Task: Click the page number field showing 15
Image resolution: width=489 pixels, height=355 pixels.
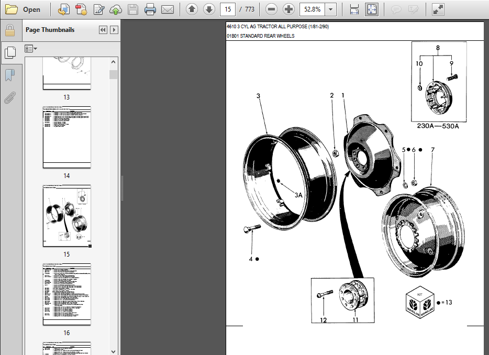Action: click(228, 9)
